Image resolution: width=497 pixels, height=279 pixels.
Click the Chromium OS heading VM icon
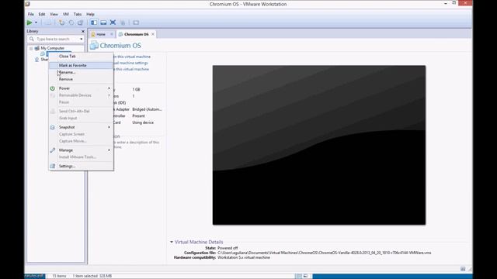tap(94, 46)
